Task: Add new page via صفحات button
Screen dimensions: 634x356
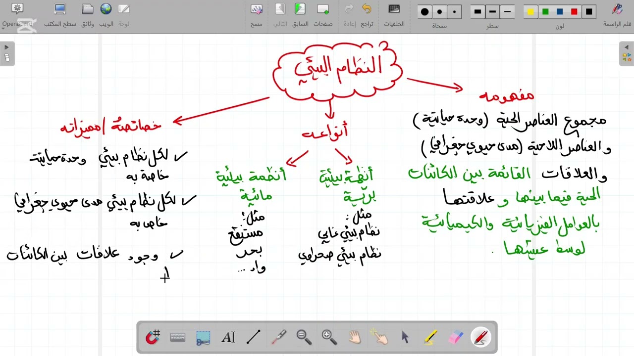Action: click(323, 15)
